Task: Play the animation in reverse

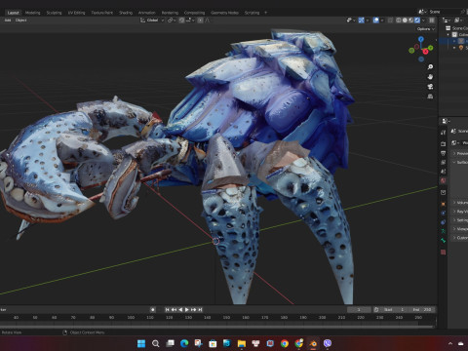Action: (x=180, y=309)
